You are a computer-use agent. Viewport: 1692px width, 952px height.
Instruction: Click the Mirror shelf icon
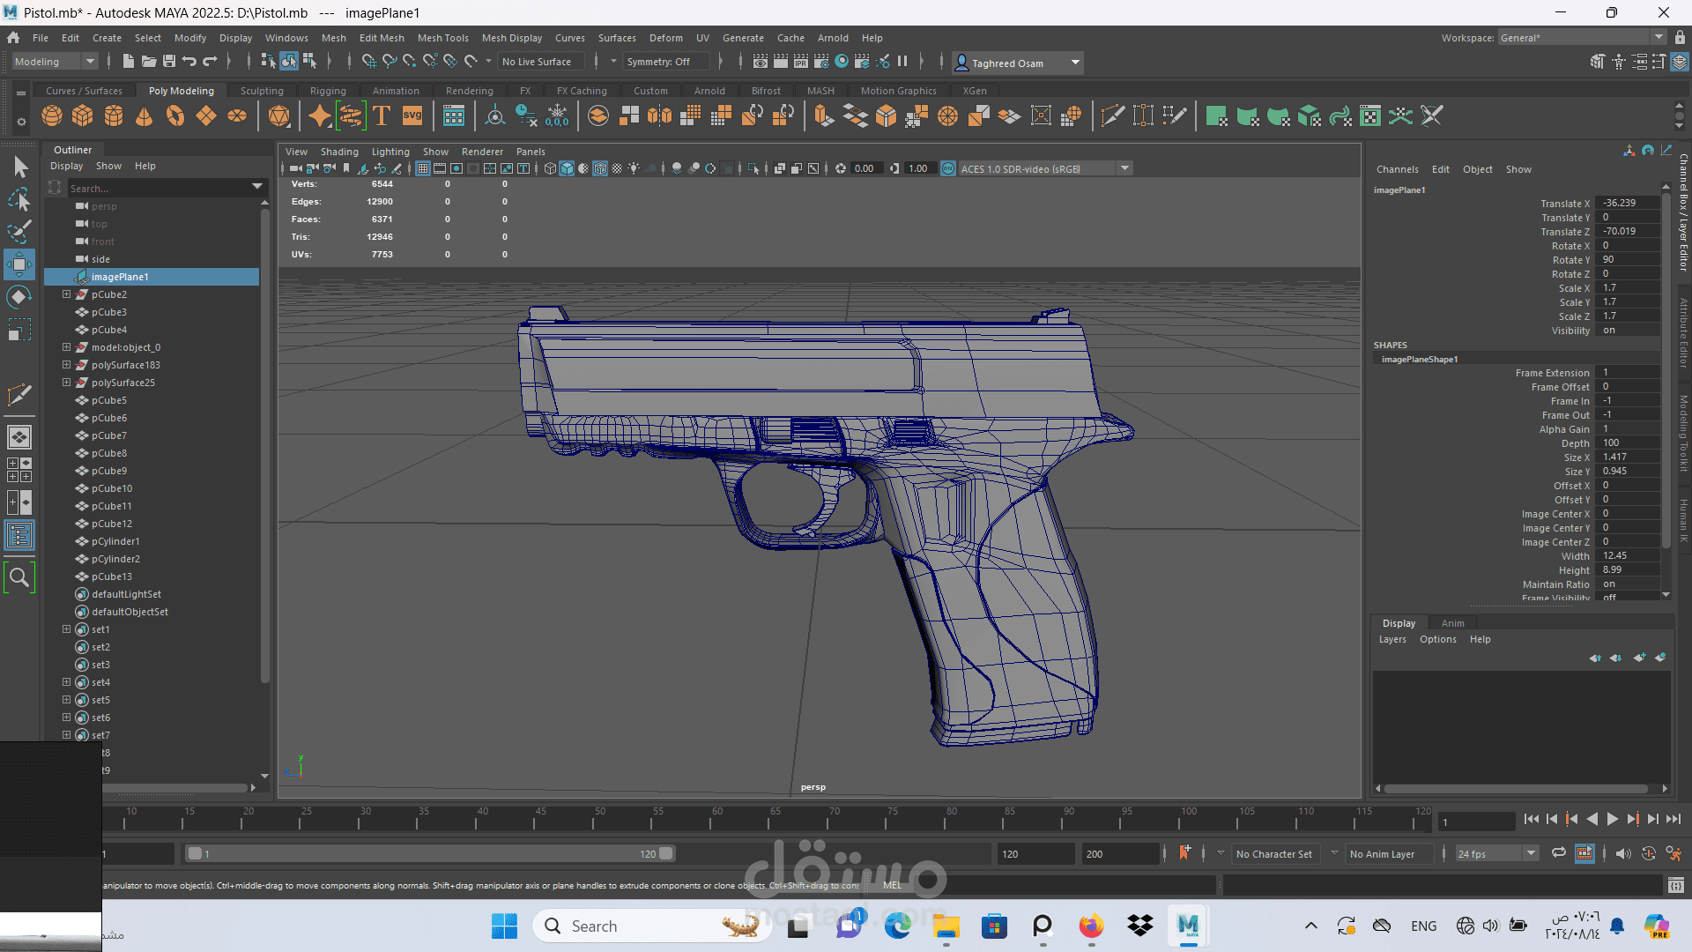[659, 116]
